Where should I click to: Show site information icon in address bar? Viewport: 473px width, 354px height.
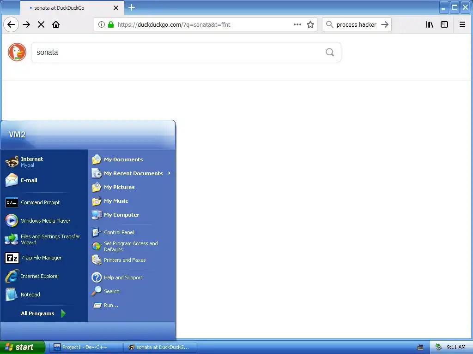pos(102,24)
